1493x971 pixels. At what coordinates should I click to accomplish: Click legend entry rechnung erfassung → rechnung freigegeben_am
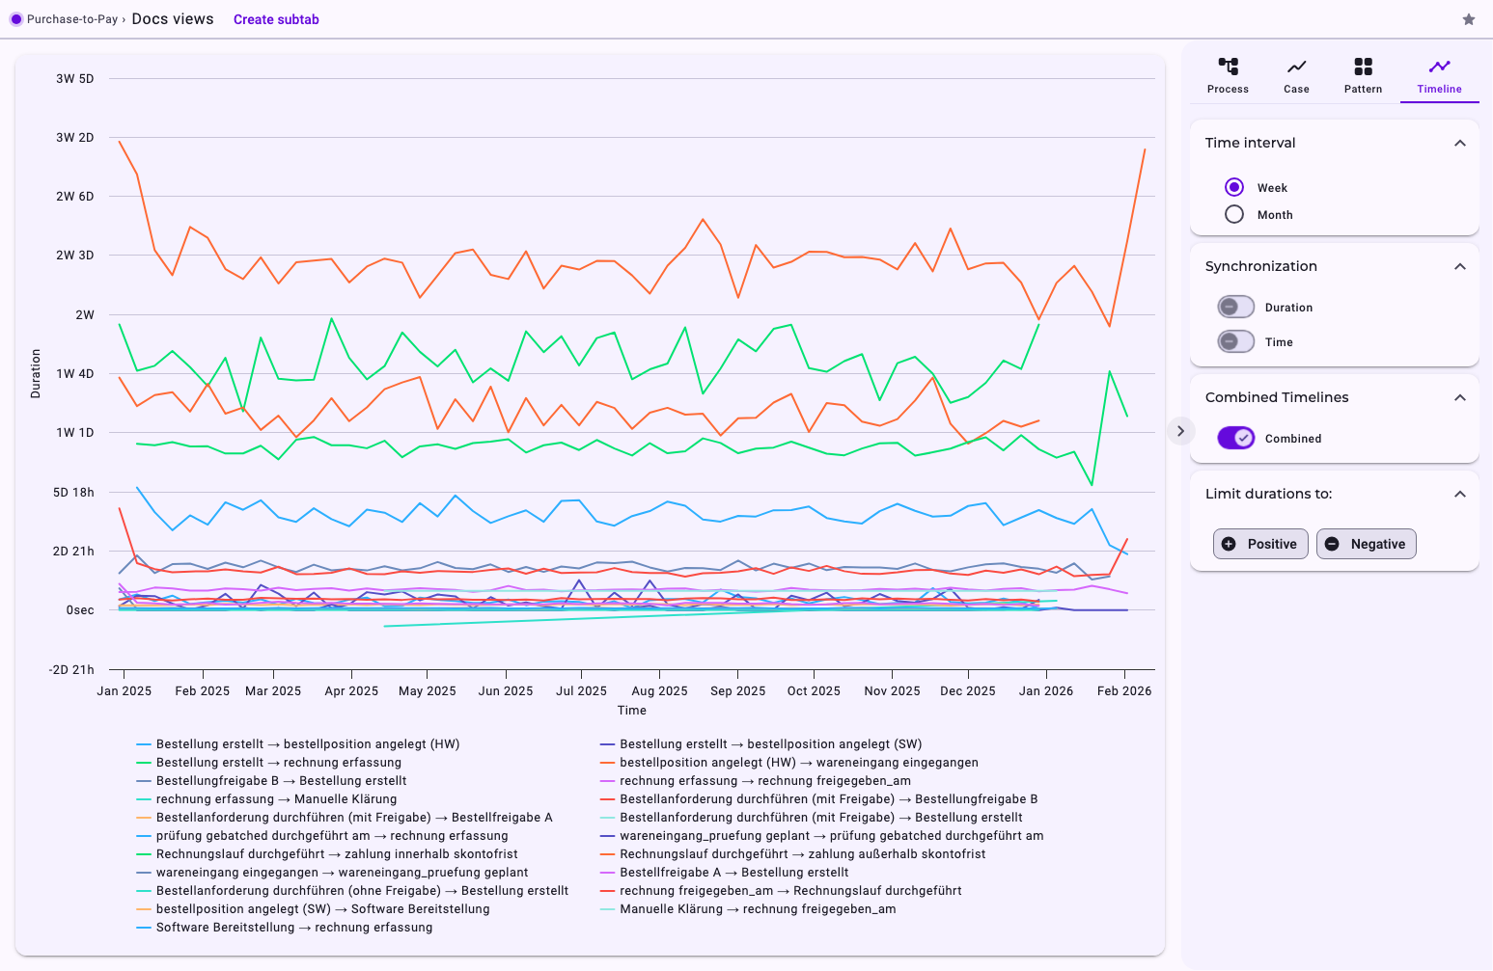pos(756,781)
